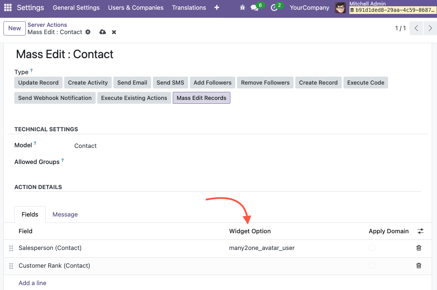Image resolution: width=437 pixels, height=290 pixels.
Task: Grab the drag handle of Salesperson row
Action: click(x=11, y=248)
